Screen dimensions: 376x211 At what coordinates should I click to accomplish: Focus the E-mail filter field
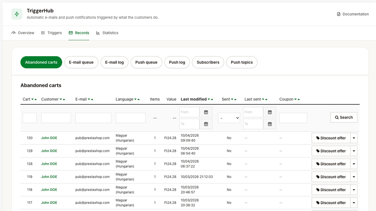tap(93, 118)
